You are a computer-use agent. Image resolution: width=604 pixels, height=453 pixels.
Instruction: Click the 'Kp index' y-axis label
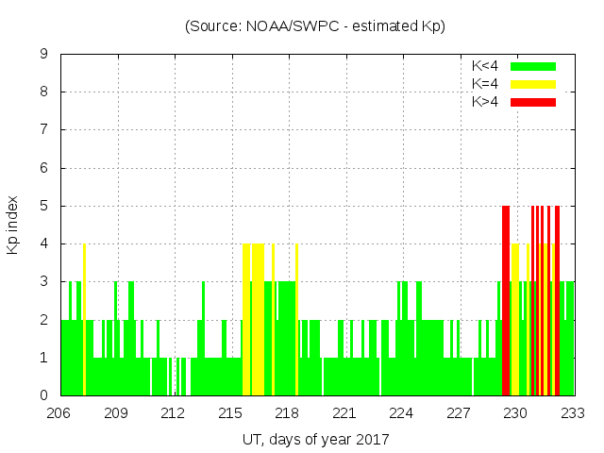[13, 226]
